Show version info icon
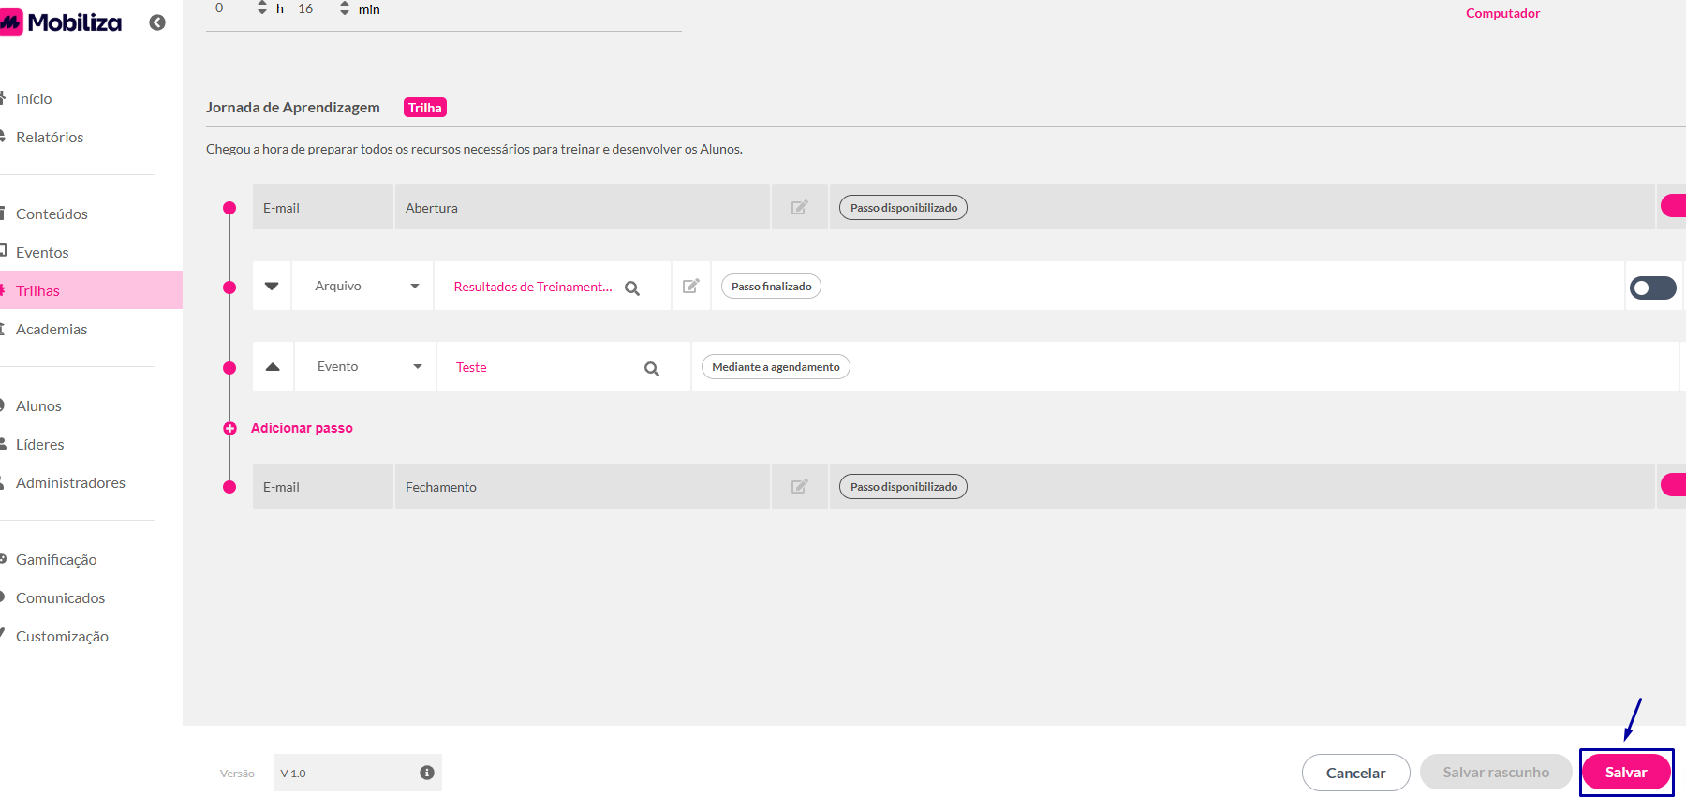 [x=427, y=773]
